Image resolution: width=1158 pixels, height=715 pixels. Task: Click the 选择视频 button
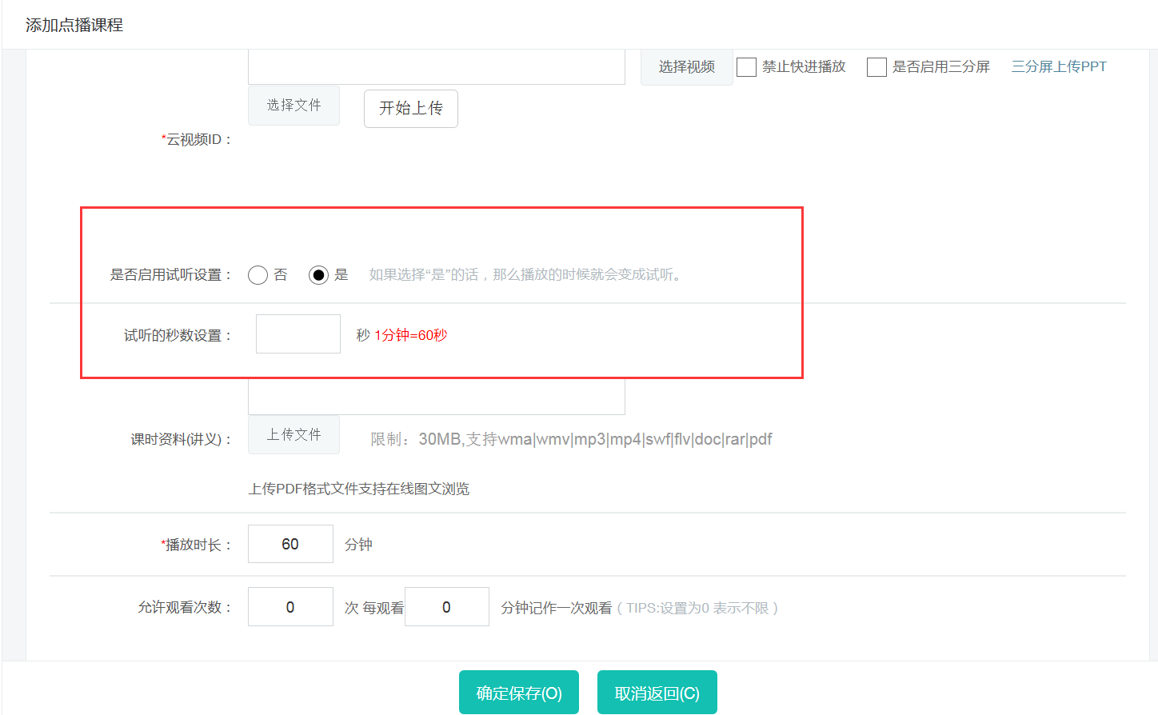[x=686, y=67]
